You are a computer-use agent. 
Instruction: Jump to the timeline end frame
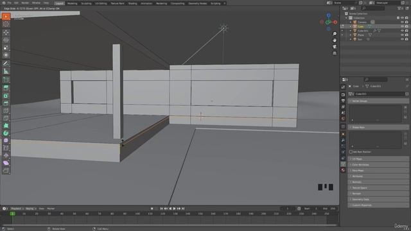pyautogui.click(x=183, y=209)
